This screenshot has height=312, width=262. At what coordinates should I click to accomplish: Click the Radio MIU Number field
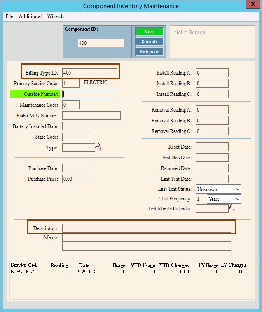tap(91, 116)
